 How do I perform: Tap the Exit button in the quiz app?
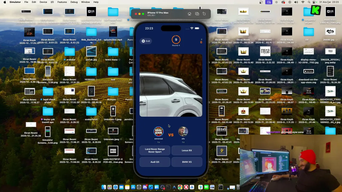pyautogui.click(x=146, y=41)
